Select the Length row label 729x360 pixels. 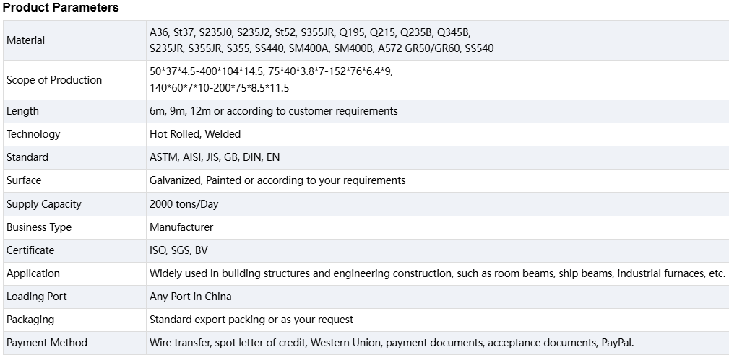22,111
